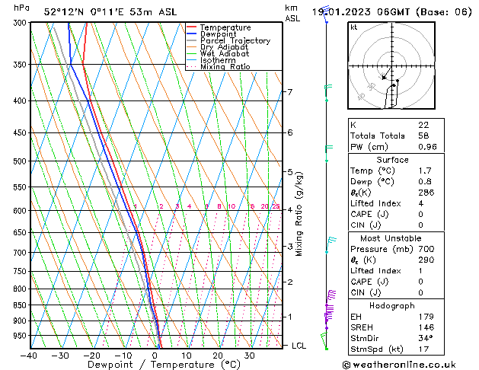
Task: Click the PW (cm) value 0.96
Action: coord(427,147)
